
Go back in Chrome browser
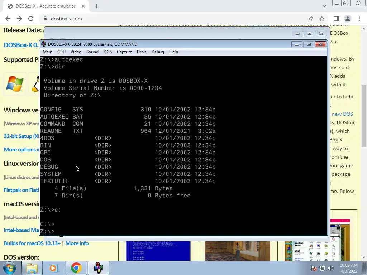pyautogui.click(x=8, y=19)
